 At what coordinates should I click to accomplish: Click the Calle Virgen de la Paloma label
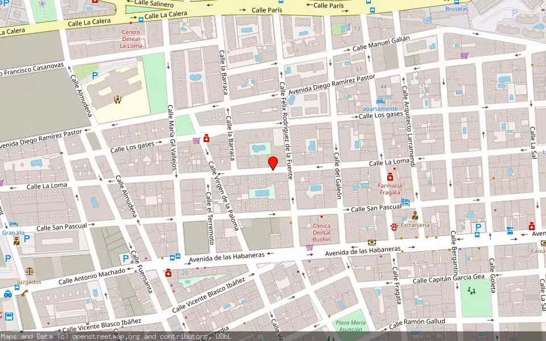[x=224, y=196]
